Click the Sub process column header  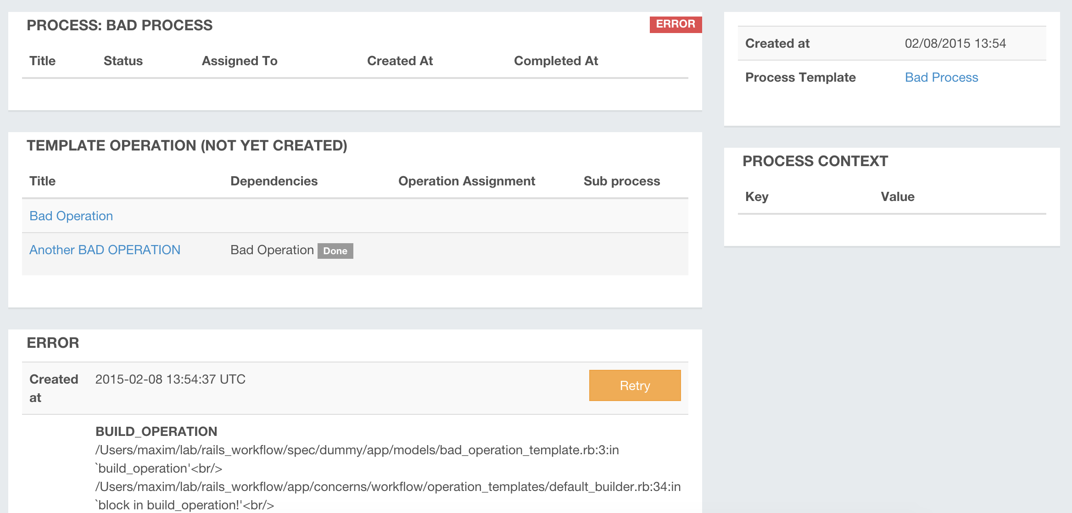622,181
